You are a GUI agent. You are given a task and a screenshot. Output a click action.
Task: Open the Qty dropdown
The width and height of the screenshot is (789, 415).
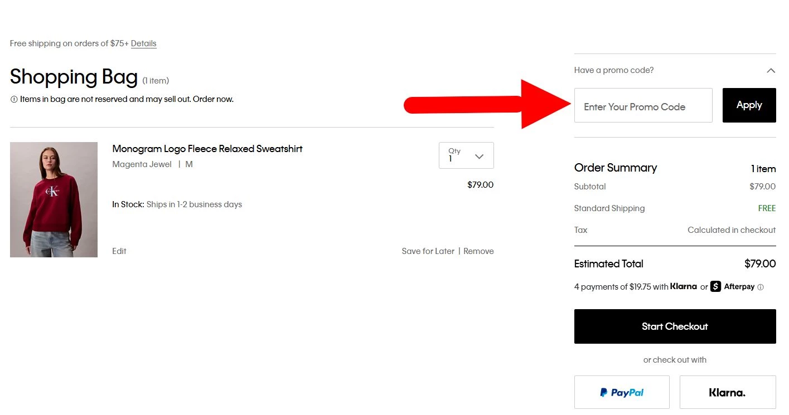coord(466,155)
